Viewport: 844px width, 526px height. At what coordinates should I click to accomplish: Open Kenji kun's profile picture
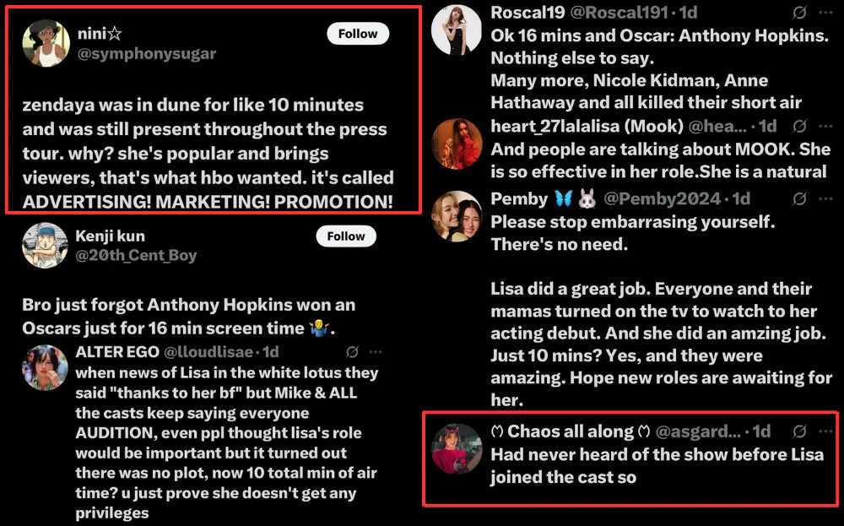point(45,245)
